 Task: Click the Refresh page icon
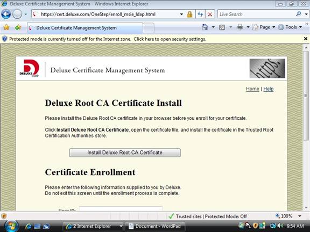(200, 14)
